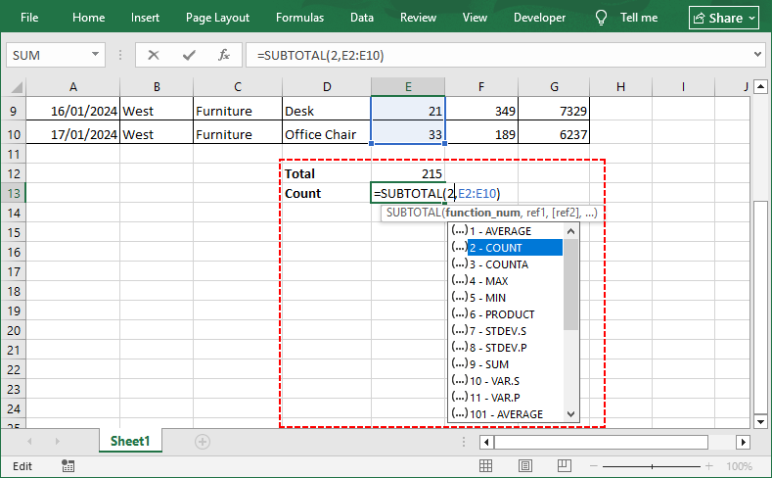The width and height of the screenshot is (772, 478).
Task: Select column G header
Action: coord(554,87)
